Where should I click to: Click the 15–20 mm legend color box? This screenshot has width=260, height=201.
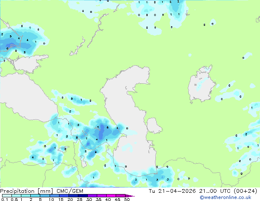click(64, 196)
